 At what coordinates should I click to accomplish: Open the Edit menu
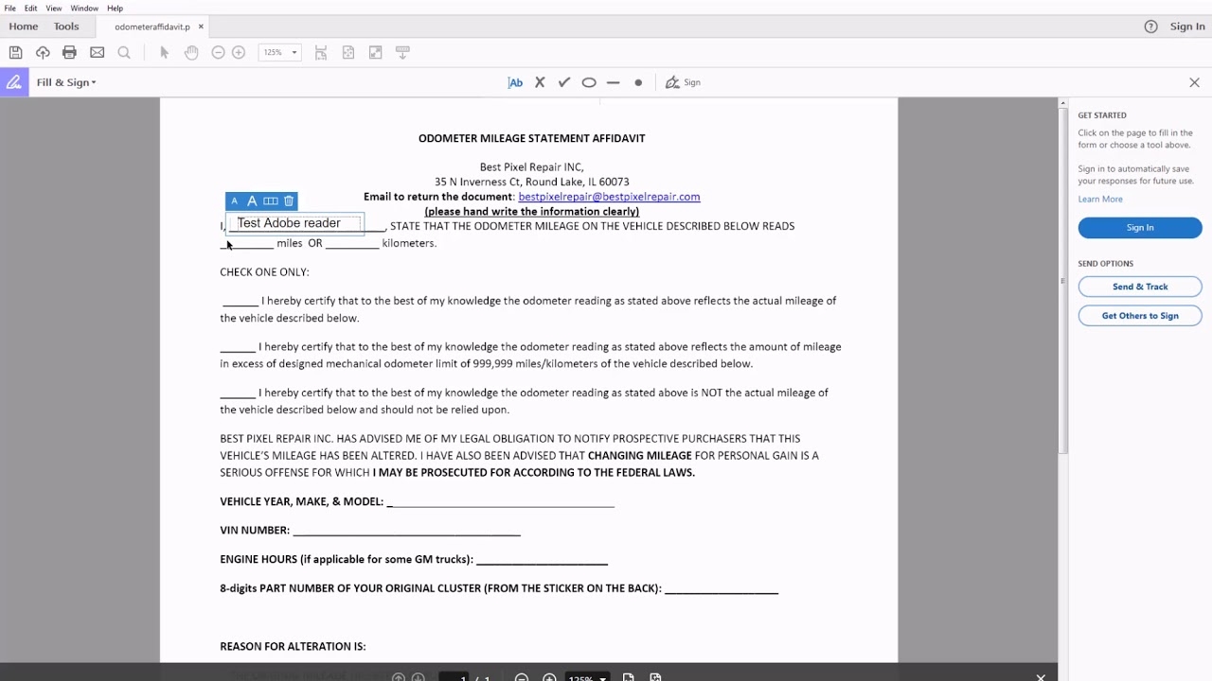click(x=31, y=8)
